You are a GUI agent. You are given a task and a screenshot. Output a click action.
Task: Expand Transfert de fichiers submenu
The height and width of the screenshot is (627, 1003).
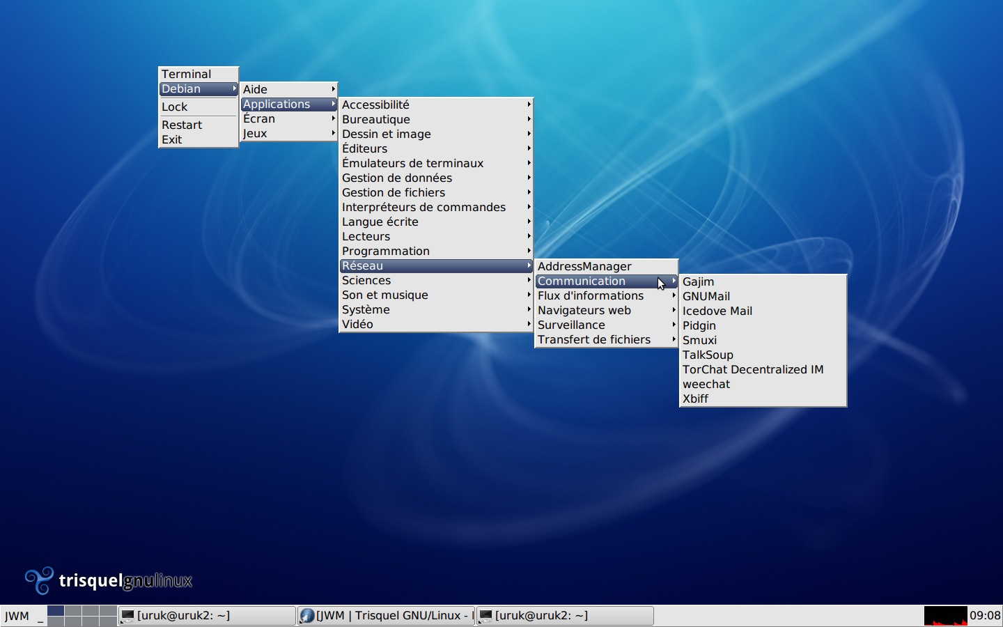pyautogui.click(x=607, y=339)
